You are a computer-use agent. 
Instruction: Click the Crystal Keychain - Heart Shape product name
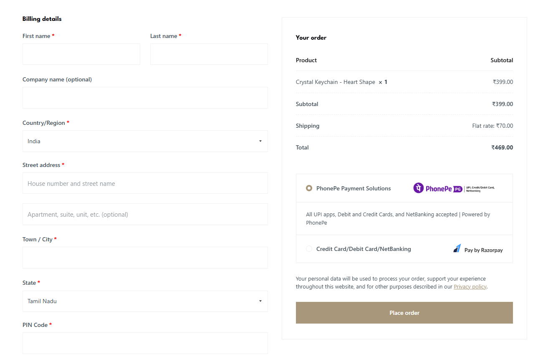tap(335, 82)
